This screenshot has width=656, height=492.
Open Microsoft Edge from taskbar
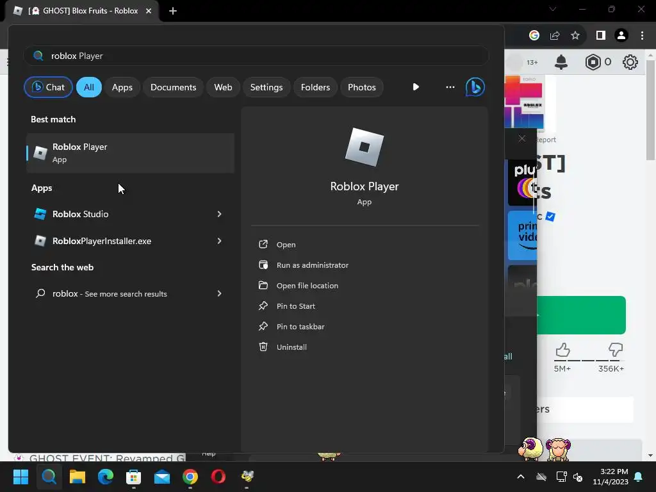tap(106, 477)
